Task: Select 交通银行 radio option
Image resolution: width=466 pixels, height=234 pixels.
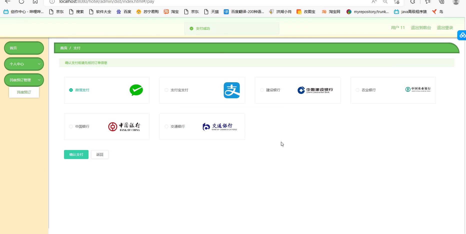Action: (x=166, y=126)
